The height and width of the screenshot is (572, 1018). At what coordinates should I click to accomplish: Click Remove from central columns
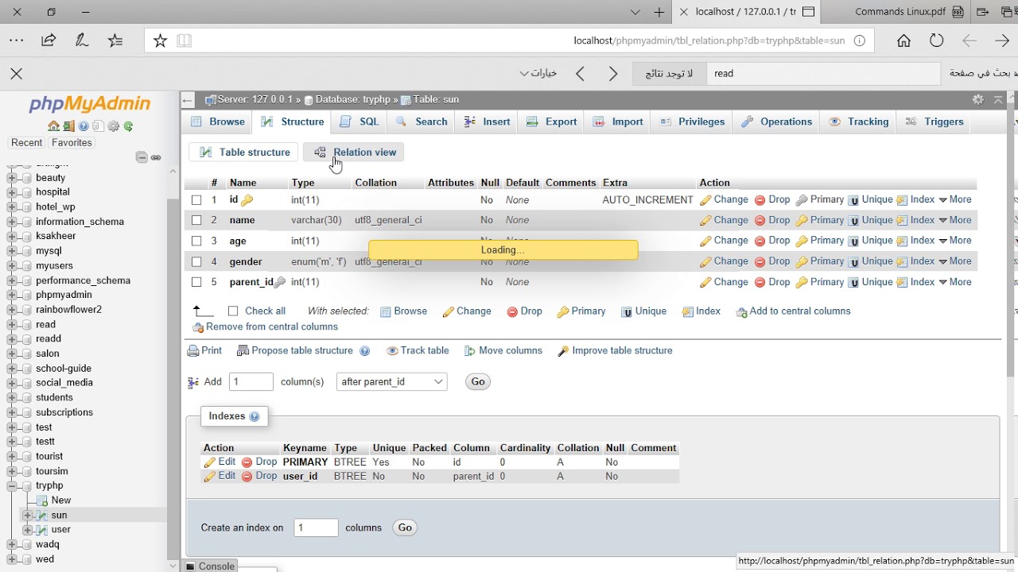(265, 327)
